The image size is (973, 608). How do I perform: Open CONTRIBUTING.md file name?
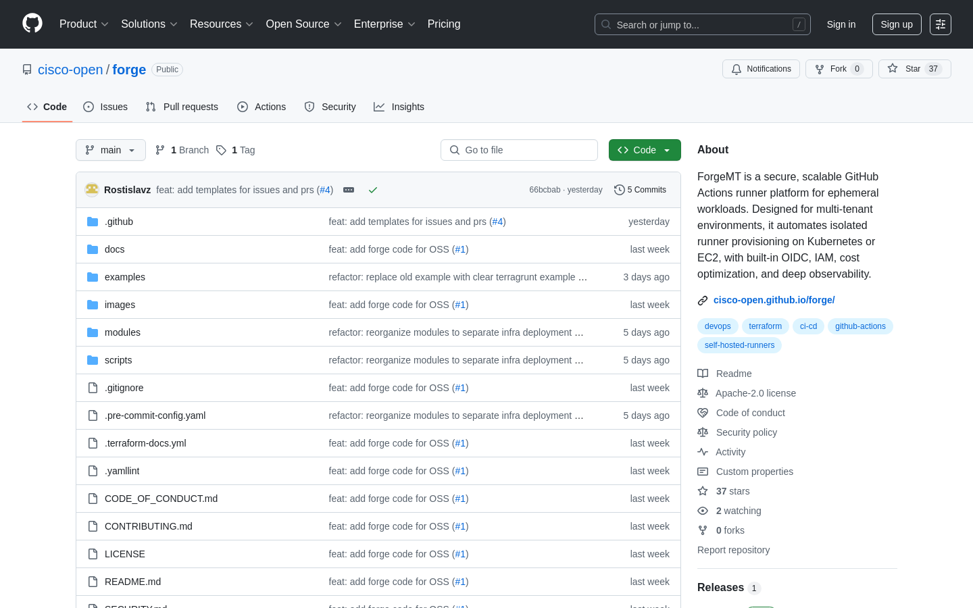149,526
